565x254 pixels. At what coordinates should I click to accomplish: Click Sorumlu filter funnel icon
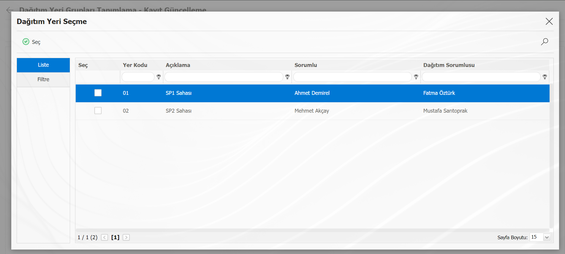[x=416, y=77]
